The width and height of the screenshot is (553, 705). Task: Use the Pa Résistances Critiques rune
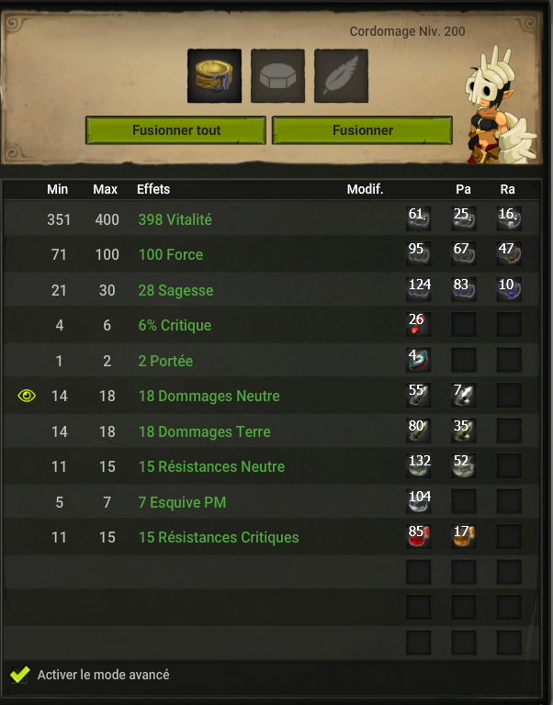(464, 536)
